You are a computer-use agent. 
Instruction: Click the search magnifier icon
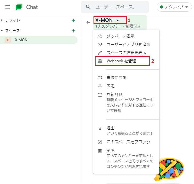[x=88, y=7]
